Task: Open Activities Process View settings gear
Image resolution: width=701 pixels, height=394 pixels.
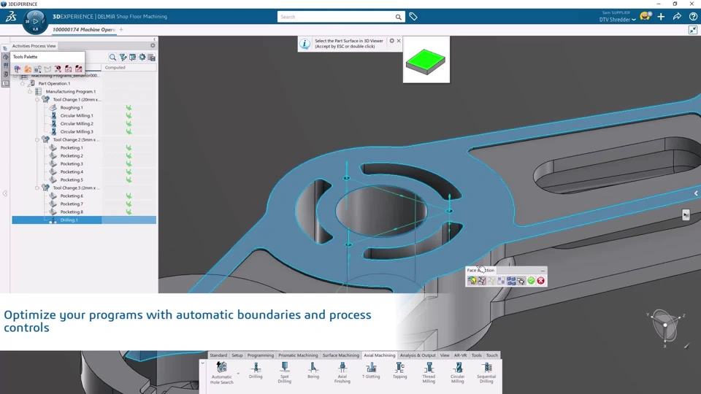Action: [153, 45]
